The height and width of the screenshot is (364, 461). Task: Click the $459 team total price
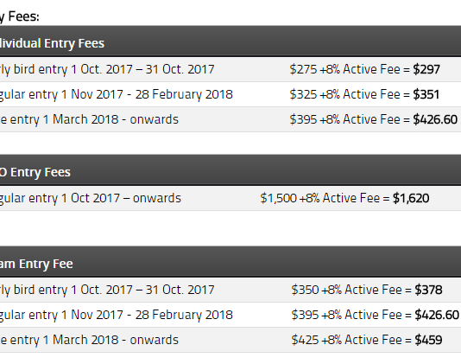(428, 340)
